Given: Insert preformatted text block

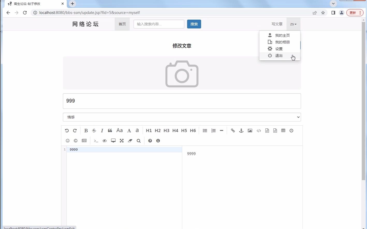Looking at the screenshot, I should pyautogui.click(x=267, y=131).
